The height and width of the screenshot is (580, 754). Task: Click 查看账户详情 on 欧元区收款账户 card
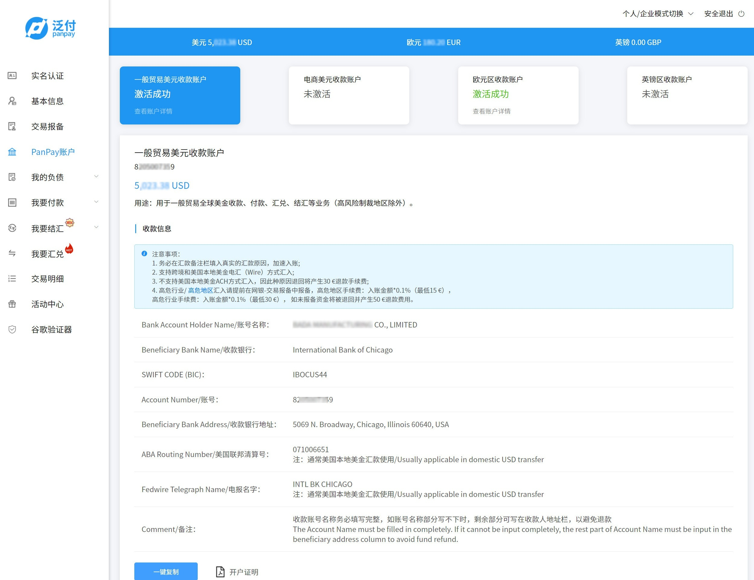(491, 111)
